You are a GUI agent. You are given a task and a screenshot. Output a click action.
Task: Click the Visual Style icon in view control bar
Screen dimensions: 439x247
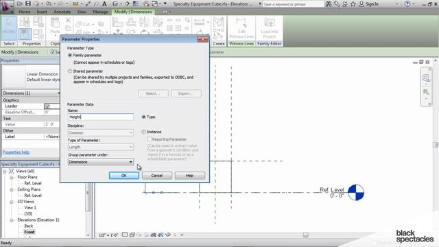132,235
